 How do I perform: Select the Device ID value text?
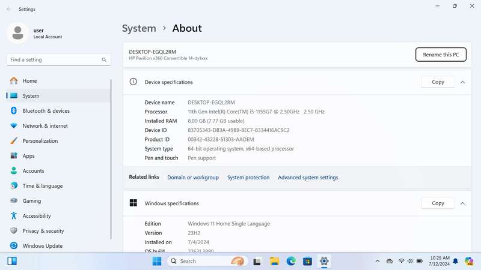tap(238, 130)
